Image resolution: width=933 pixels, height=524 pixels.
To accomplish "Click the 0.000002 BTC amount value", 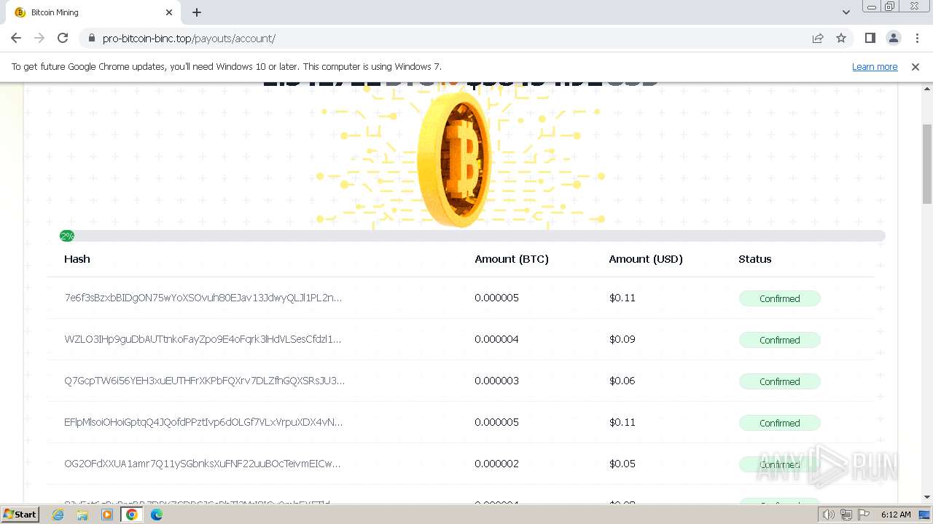I will 497,464.
